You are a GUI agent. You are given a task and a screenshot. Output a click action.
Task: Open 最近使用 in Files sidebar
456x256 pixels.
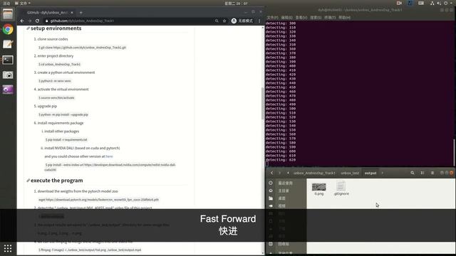point(285,183)
